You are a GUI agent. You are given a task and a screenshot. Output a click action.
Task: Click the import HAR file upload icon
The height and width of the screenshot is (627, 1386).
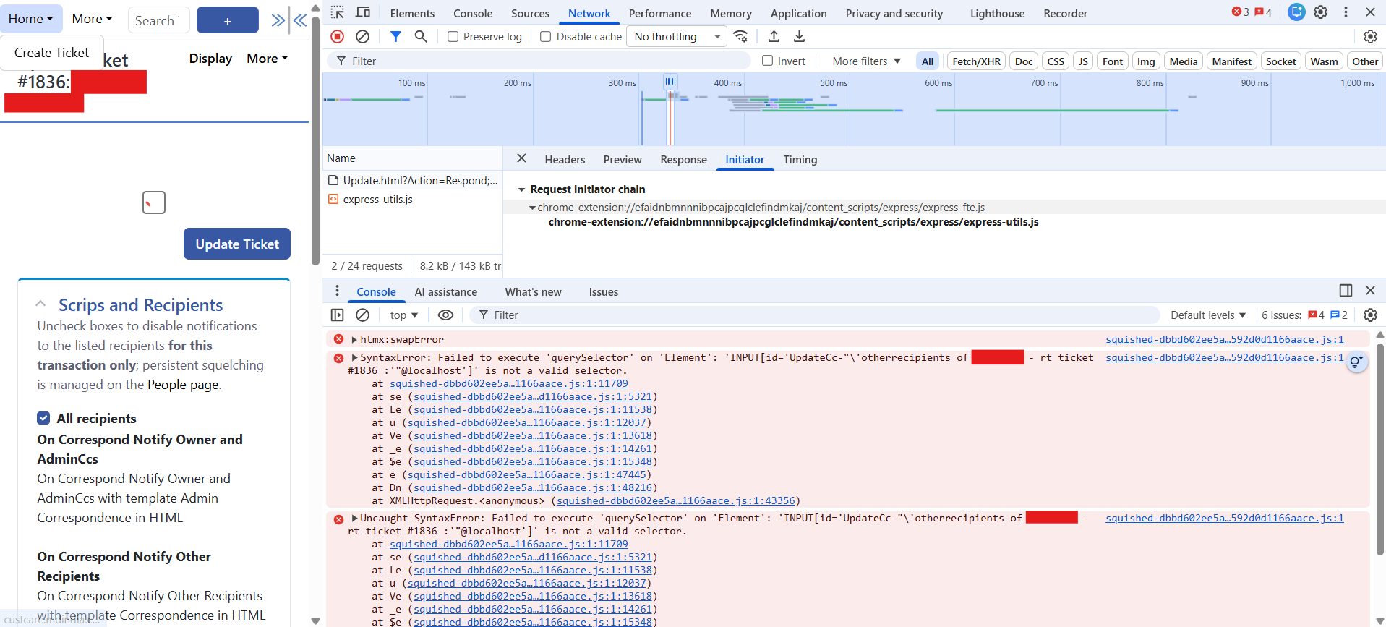(774, 36)
